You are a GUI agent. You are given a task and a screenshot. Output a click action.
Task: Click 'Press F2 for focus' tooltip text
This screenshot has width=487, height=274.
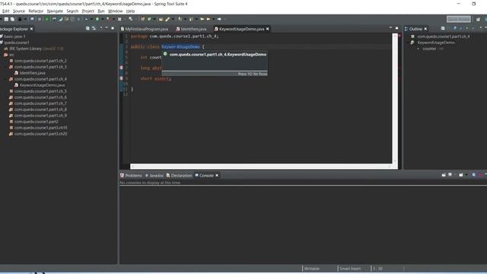(x=253, y=74)
